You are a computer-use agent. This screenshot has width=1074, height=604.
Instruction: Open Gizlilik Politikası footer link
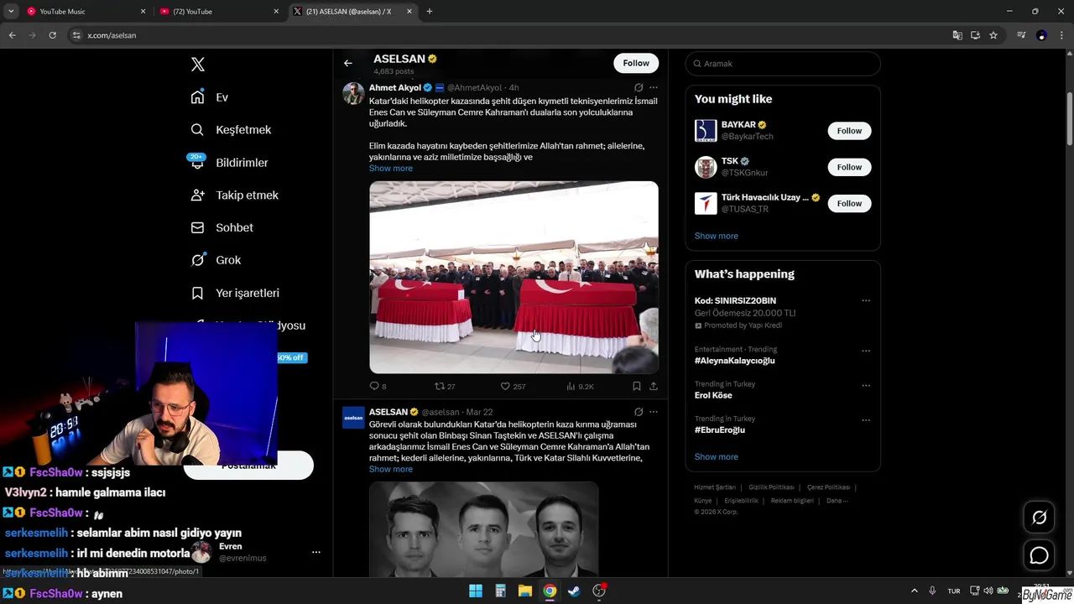[771, 487]
